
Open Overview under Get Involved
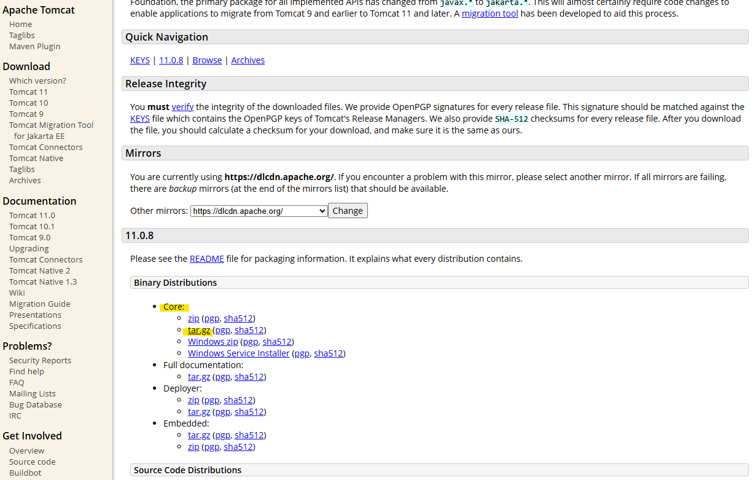click(x=27, y=450)
